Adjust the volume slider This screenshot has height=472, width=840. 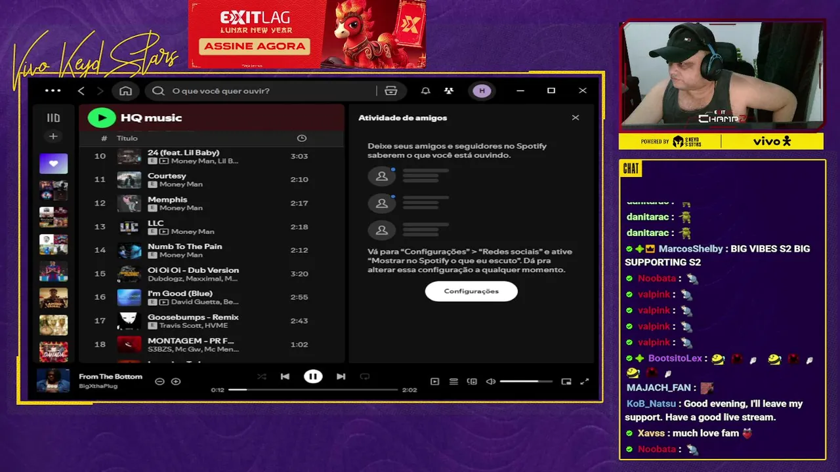(527, 382)
